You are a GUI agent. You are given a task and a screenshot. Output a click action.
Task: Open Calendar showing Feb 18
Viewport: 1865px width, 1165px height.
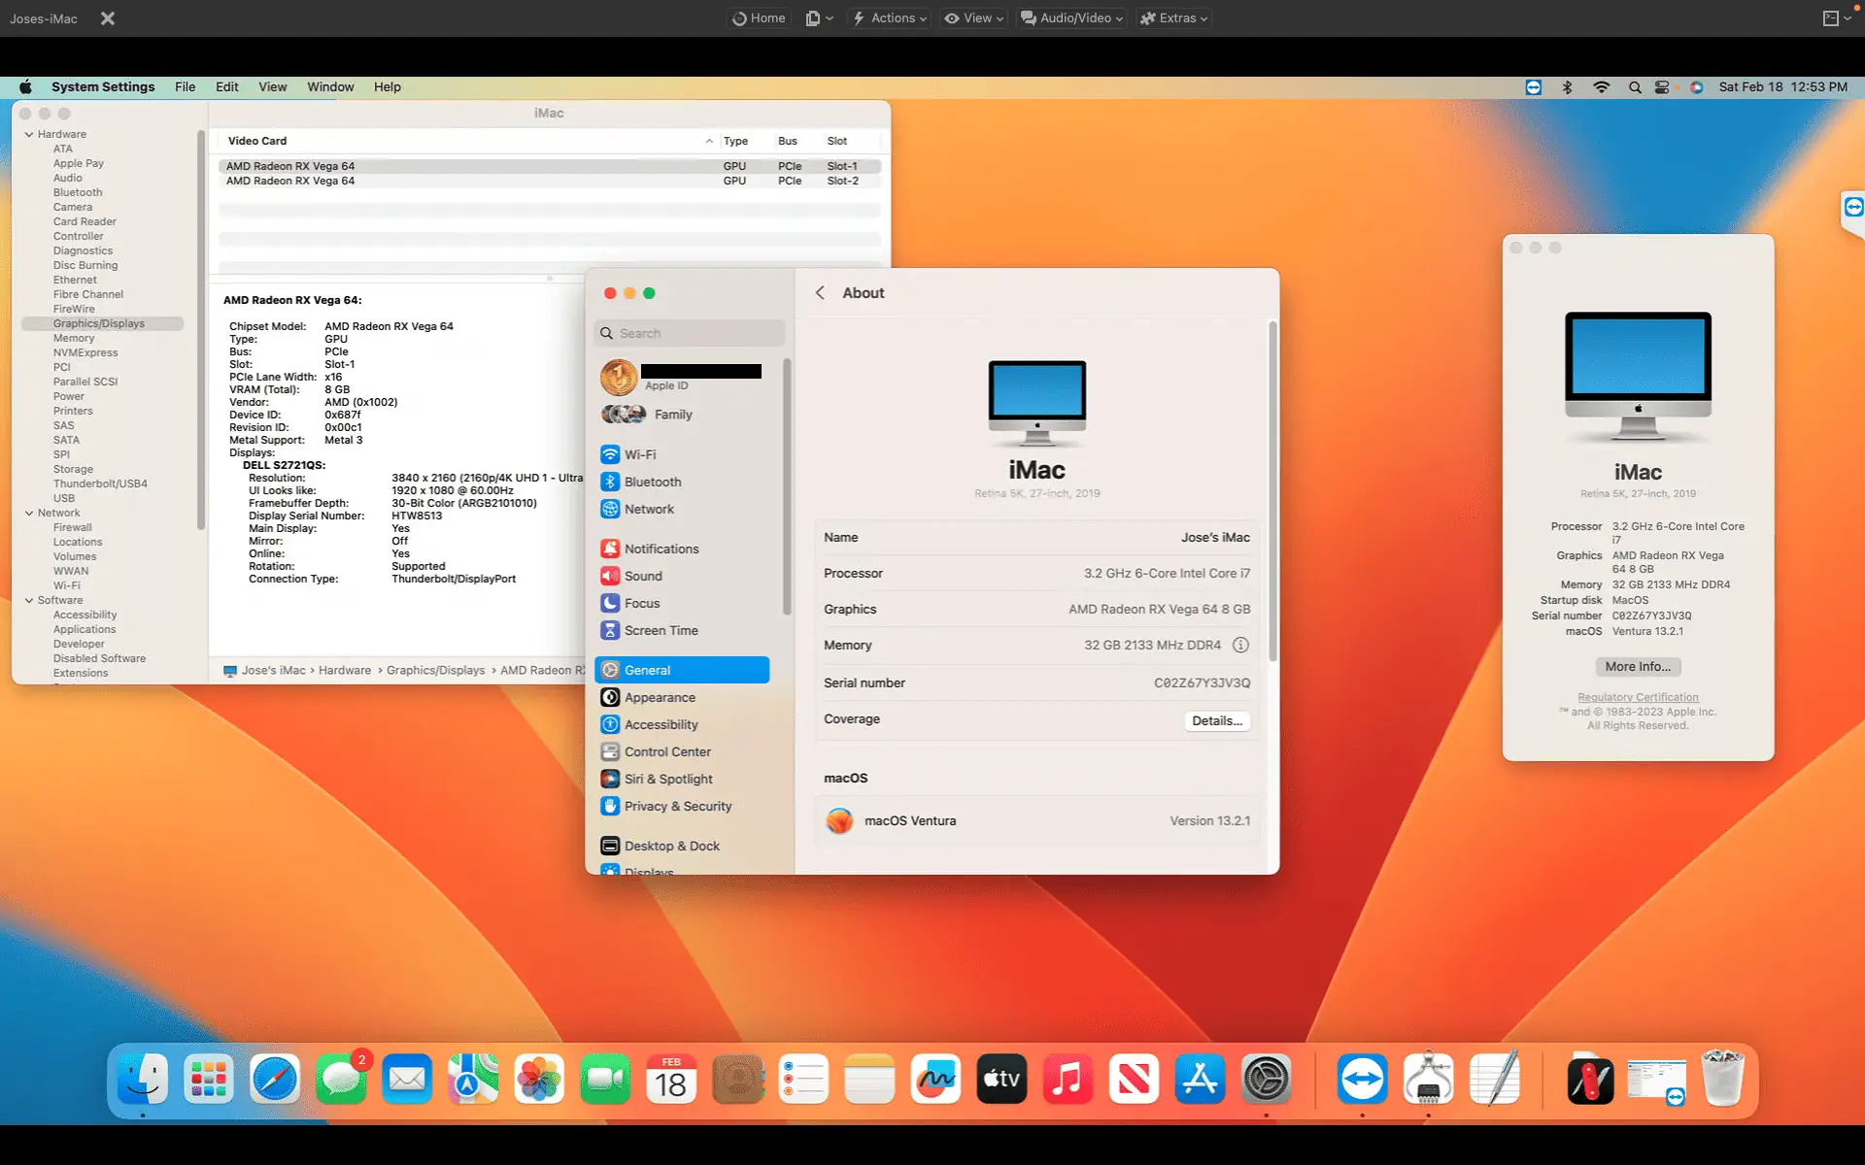coord(671,1079)
